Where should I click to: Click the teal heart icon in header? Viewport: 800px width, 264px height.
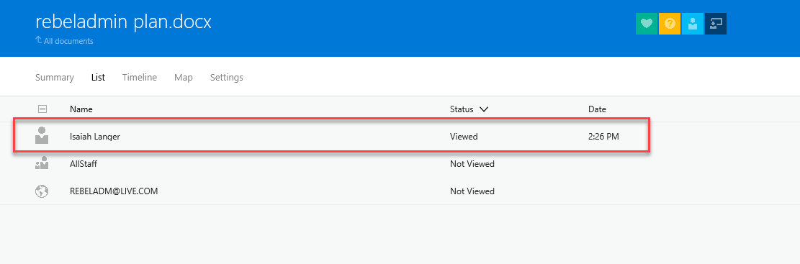click(x=647, y=24)
